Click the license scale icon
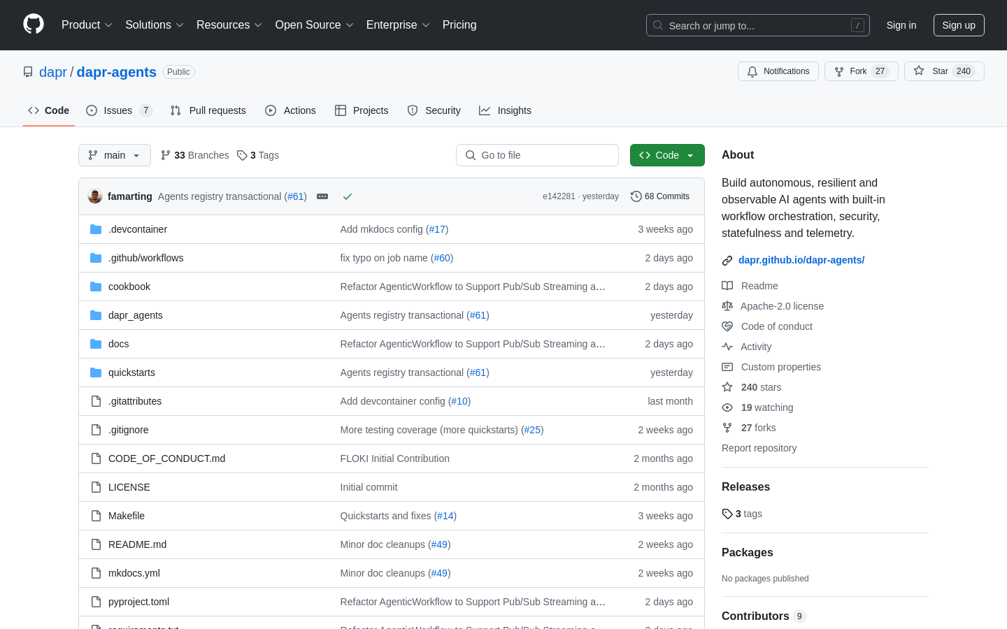The width and height of the screenshot is (1007, 629). pyautogui.click(x=727, y=306)
